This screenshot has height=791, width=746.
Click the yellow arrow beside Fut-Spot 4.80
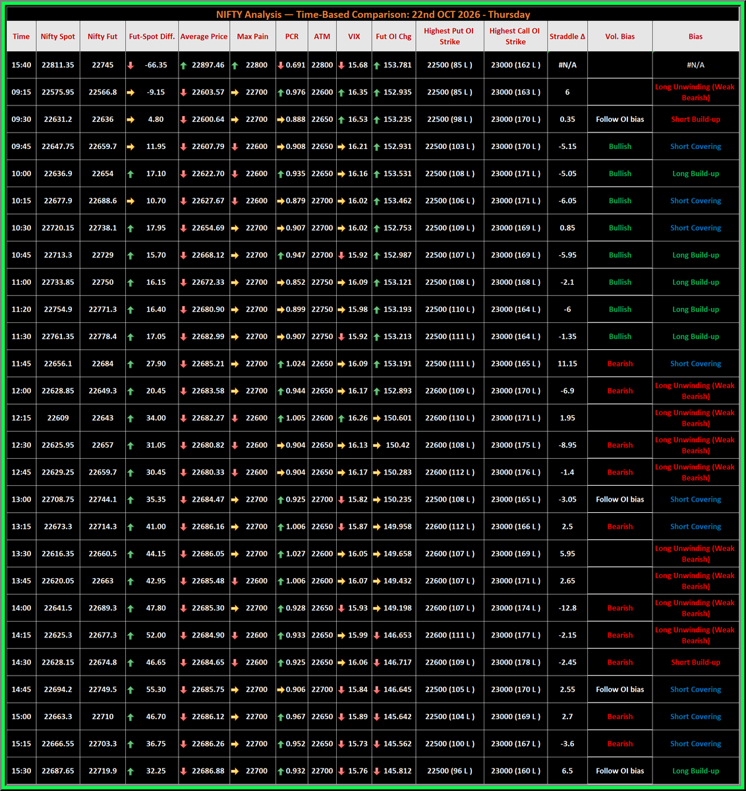click(130, 119)
